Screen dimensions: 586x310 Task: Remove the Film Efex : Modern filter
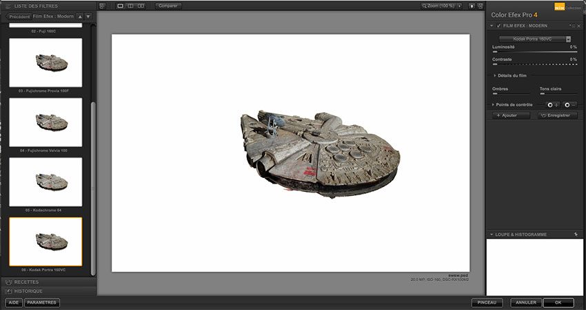click(579, 25)
